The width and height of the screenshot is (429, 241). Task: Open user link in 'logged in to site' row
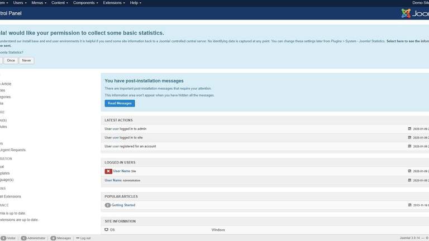(116, 137)
